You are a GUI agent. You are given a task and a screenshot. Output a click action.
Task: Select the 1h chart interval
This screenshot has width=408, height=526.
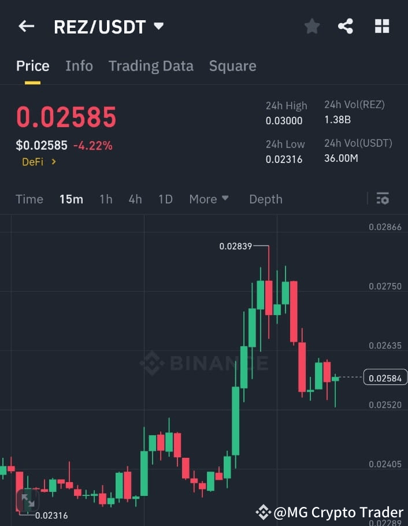[x=106, y=199]
